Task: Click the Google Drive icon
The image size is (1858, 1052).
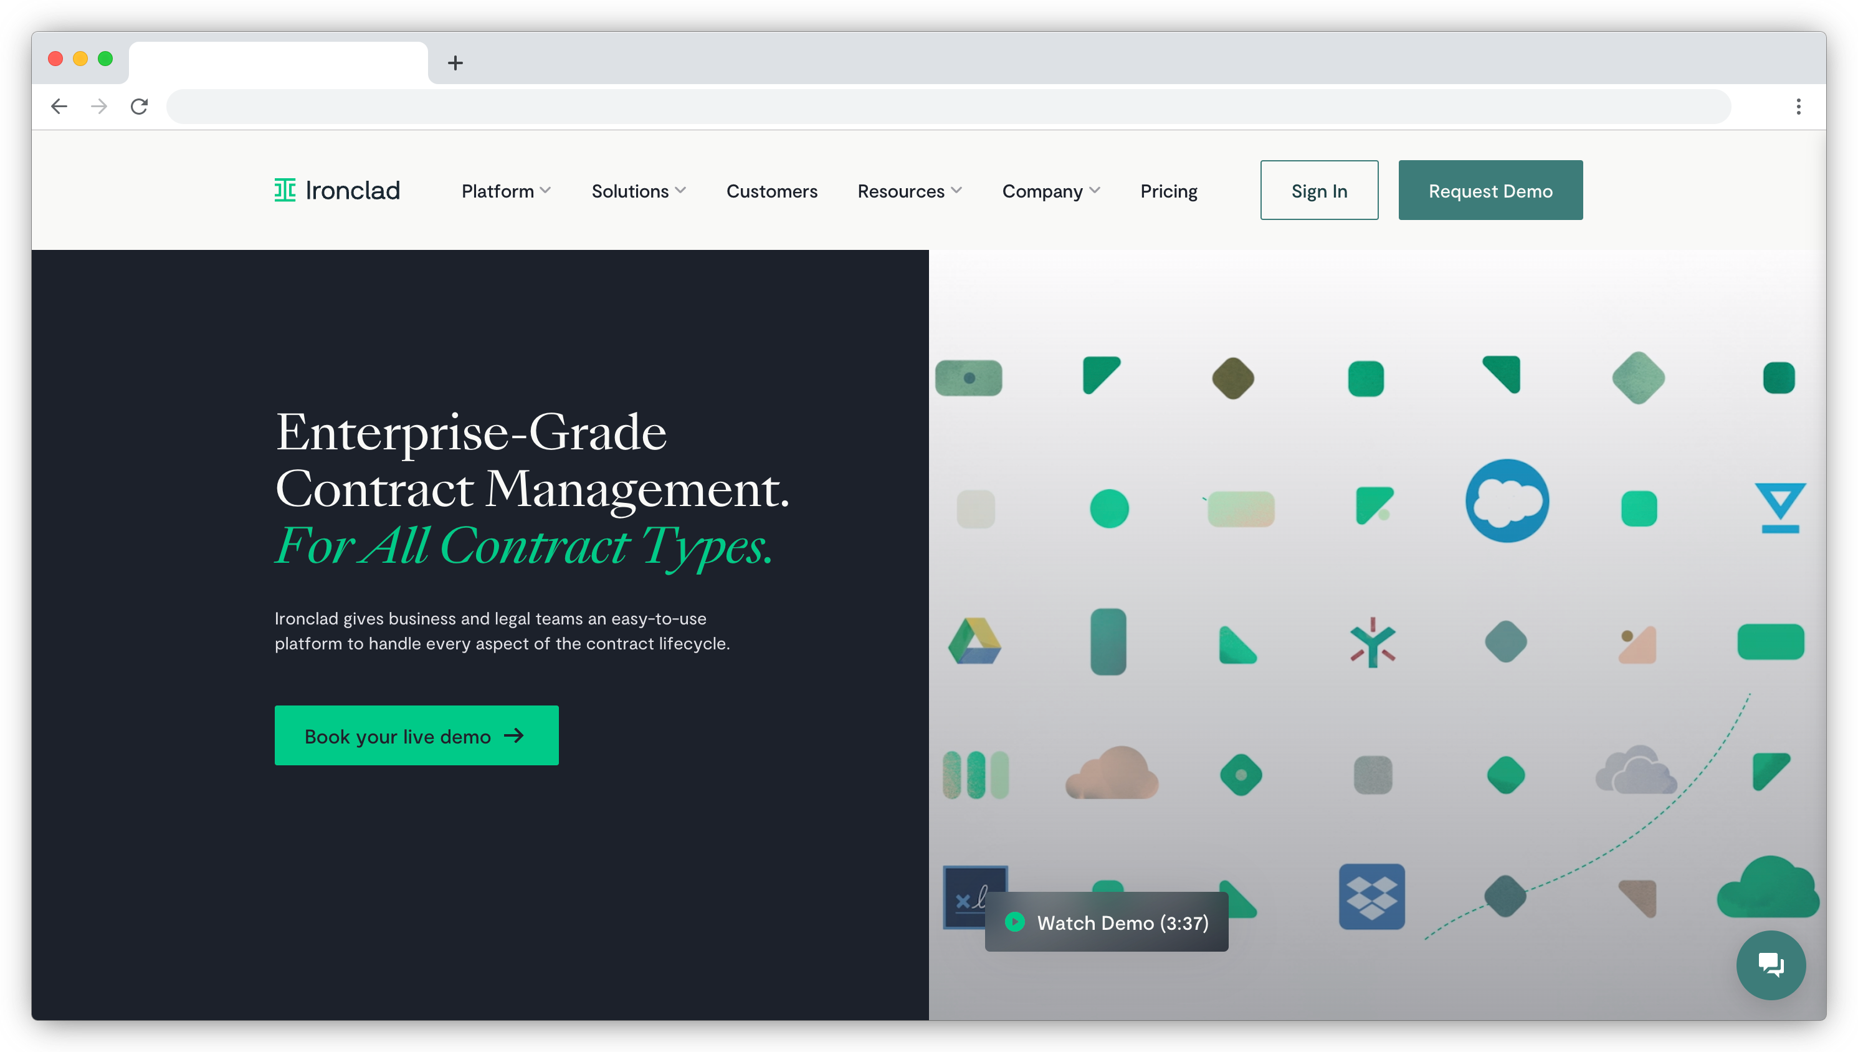Action: 974,641
